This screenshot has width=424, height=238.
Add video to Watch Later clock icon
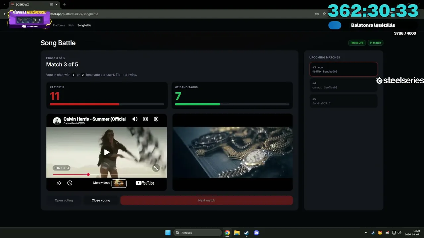[70, 183]
